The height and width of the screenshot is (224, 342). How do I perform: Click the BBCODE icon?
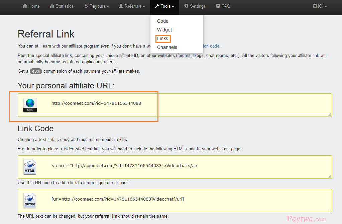(30, 200)
